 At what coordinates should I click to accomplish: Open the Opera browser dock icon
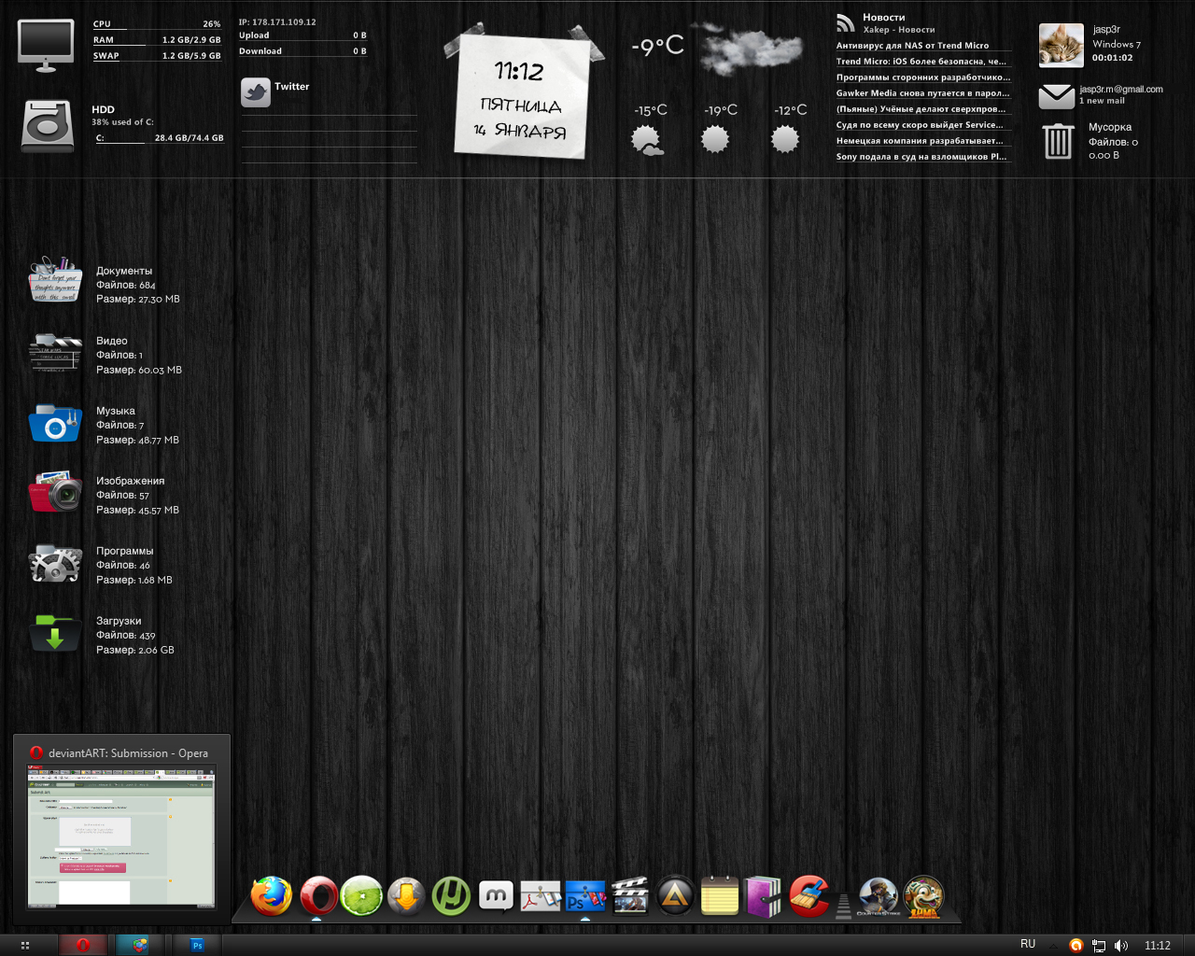(318, 897)
